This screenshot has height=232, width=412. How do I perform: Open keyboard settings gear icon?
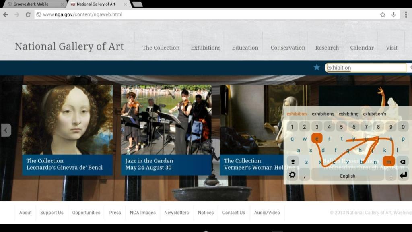click(x=293, y=175)
